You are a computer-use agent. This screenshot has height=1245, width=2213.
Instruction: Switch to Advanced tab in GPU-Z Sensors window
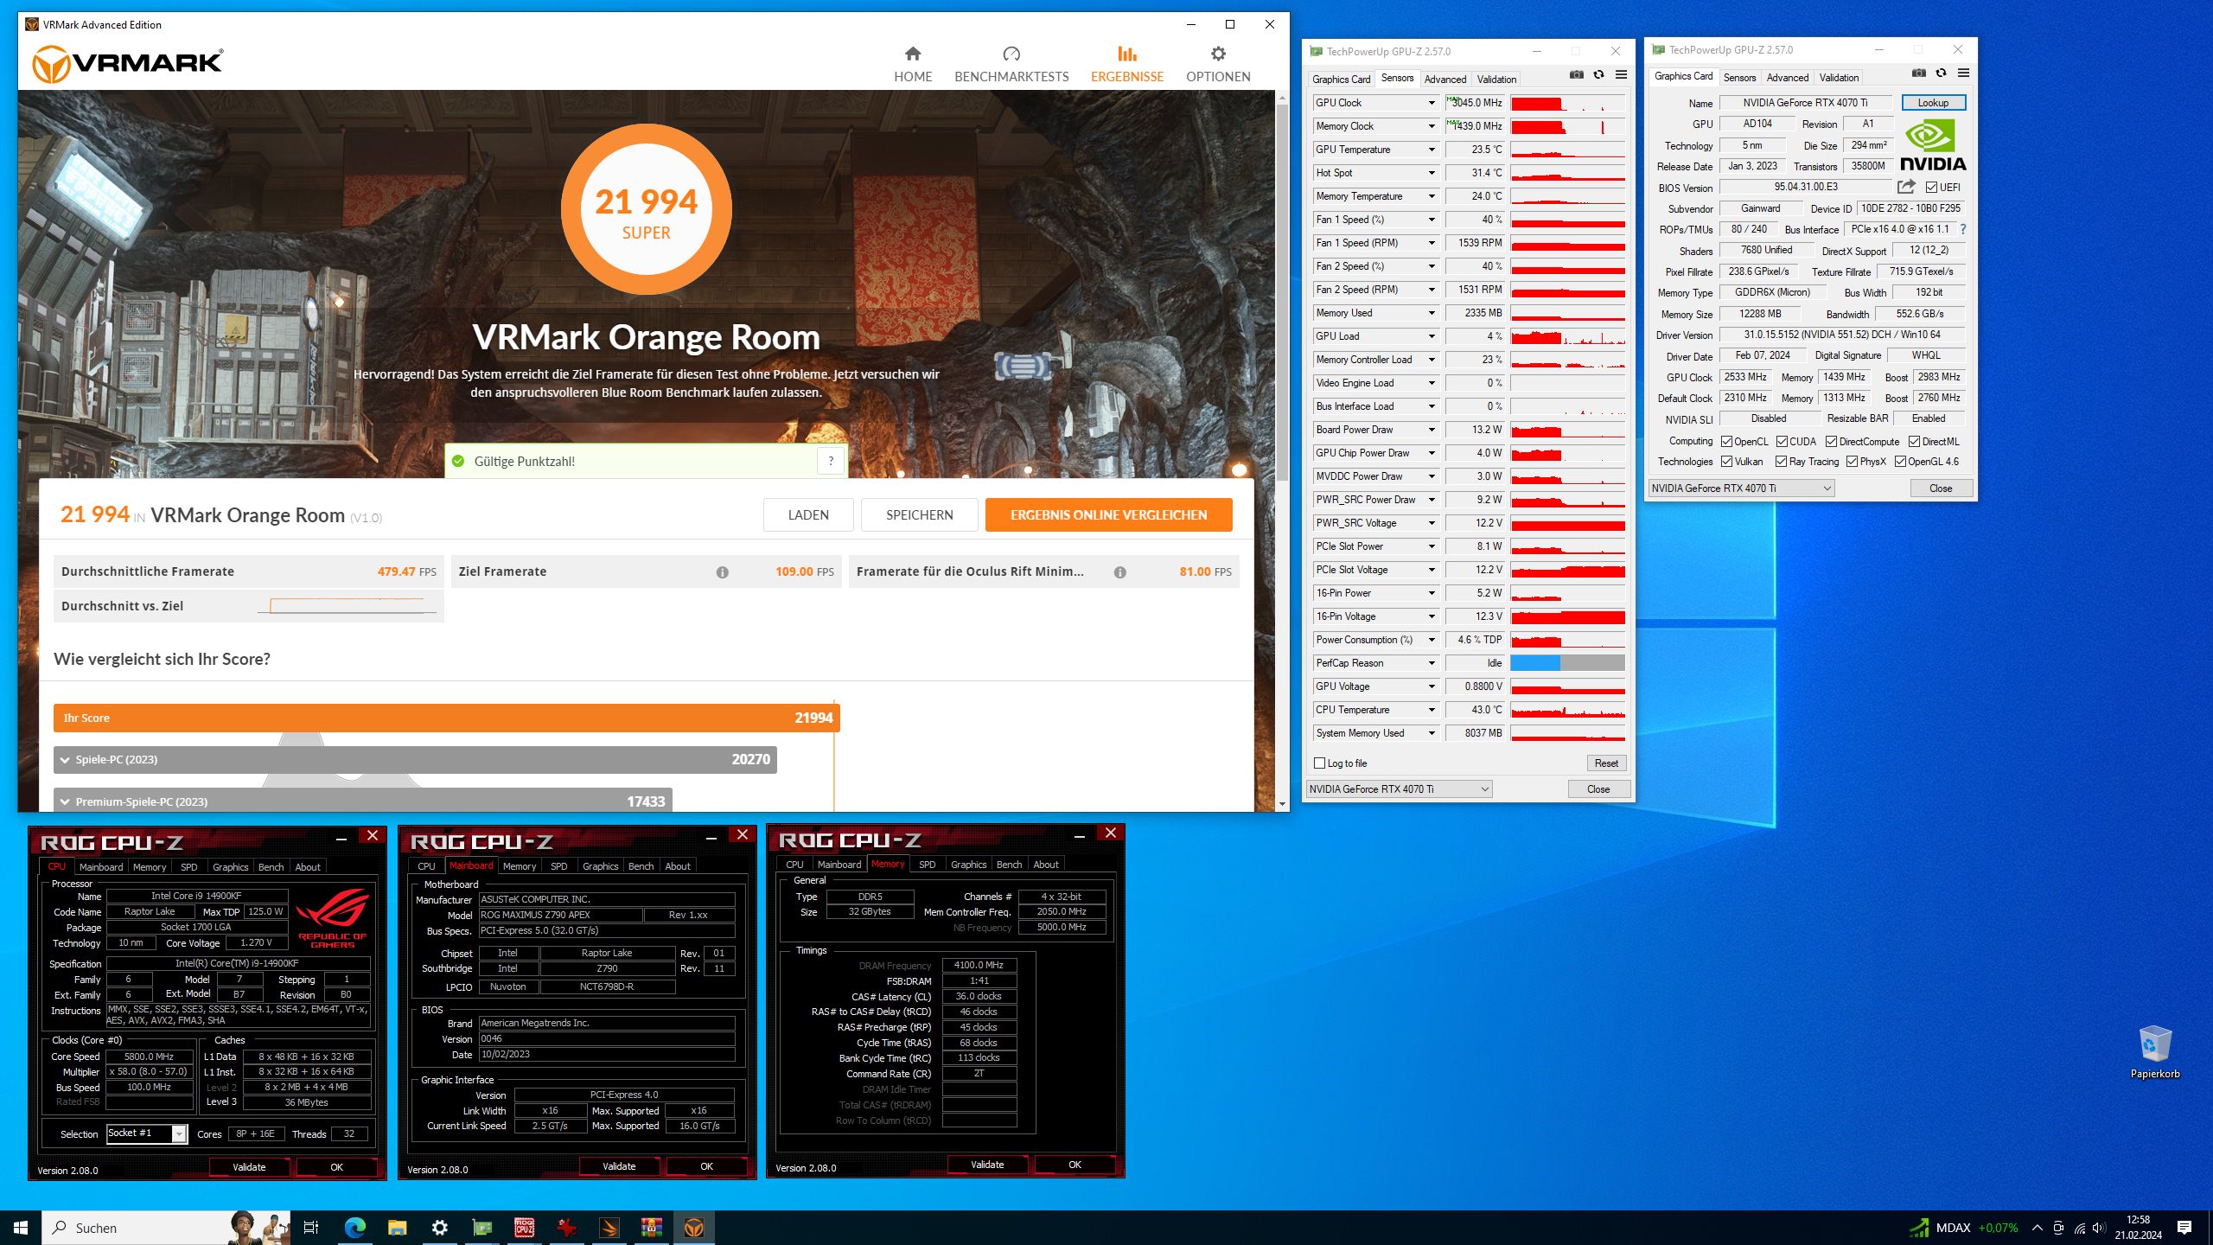1445,80
